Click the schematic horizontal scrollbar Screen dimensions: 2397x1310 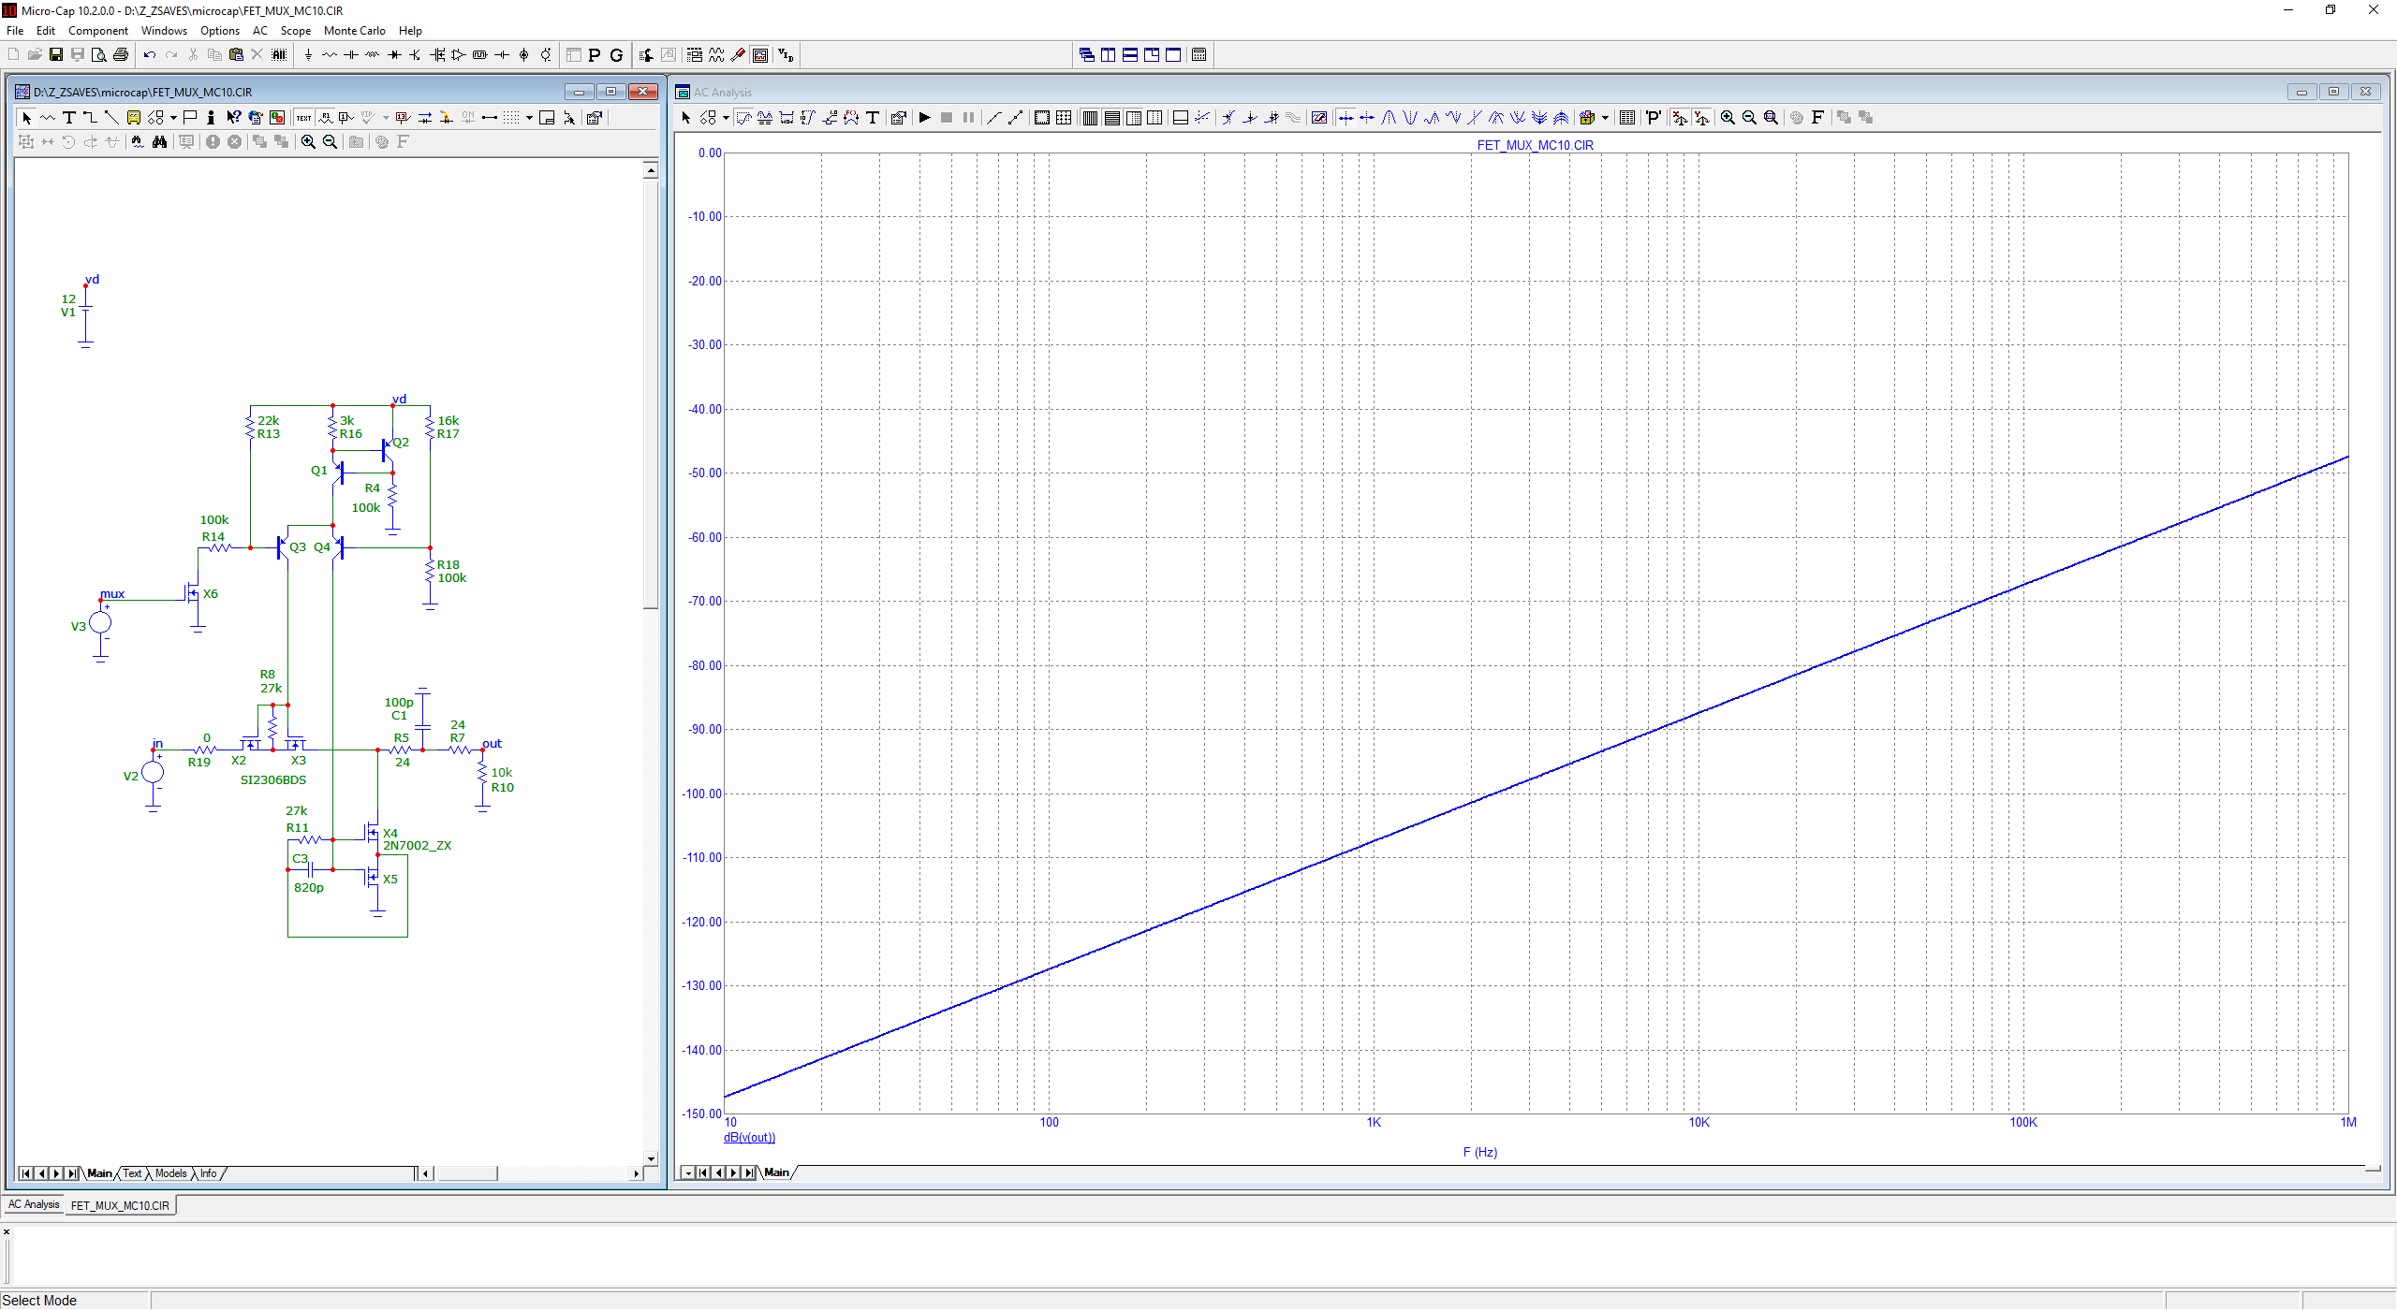[x=468, y=1173]
